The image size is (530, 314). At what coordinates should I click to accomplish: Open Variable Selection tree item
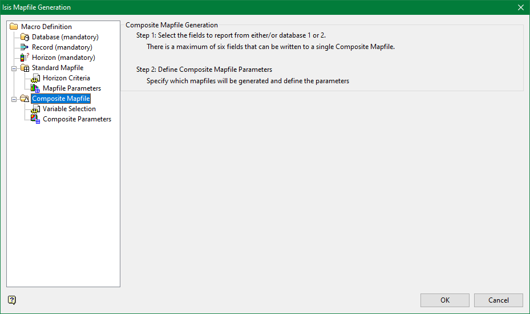(69, 109)
